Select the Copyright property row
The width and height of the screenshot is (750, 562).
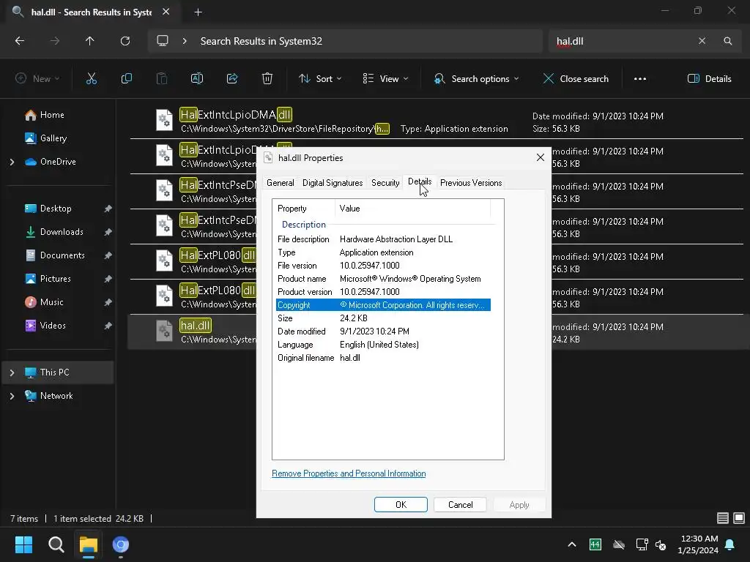click(x=383, y=305)
